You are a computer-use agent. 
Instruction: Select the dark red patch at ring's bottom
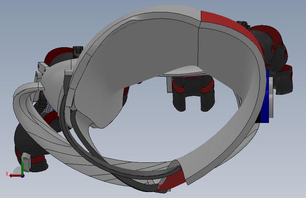pos(173,180)
